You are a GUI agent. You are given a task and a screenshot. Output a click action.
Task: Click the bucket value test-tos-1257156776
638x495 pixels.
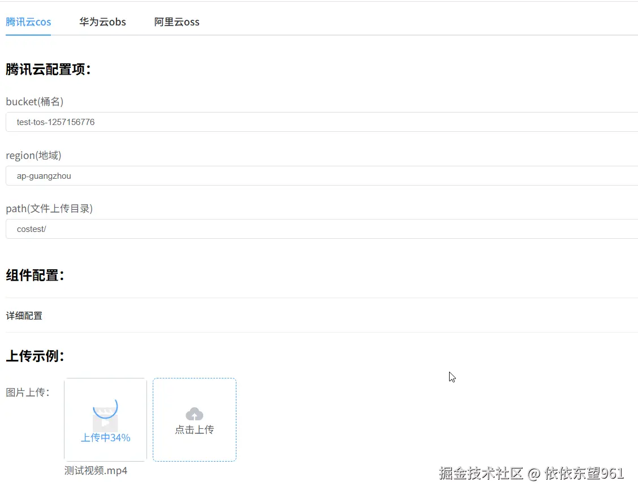tap(55, 122)
